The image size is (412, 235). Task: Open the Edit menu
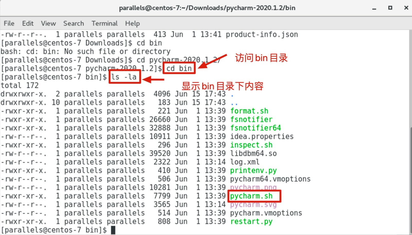(28, 23)
